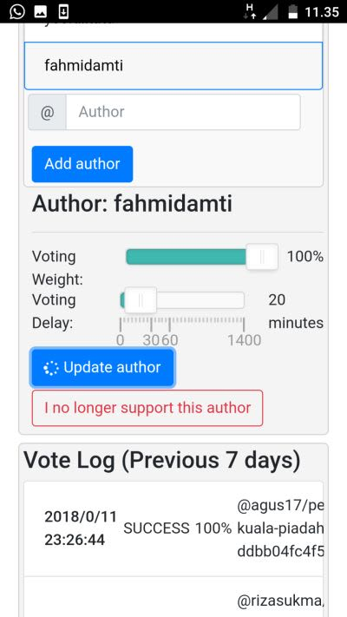Click the Add author button
This screenshot has height=617, width=347.
click(82, 164)
